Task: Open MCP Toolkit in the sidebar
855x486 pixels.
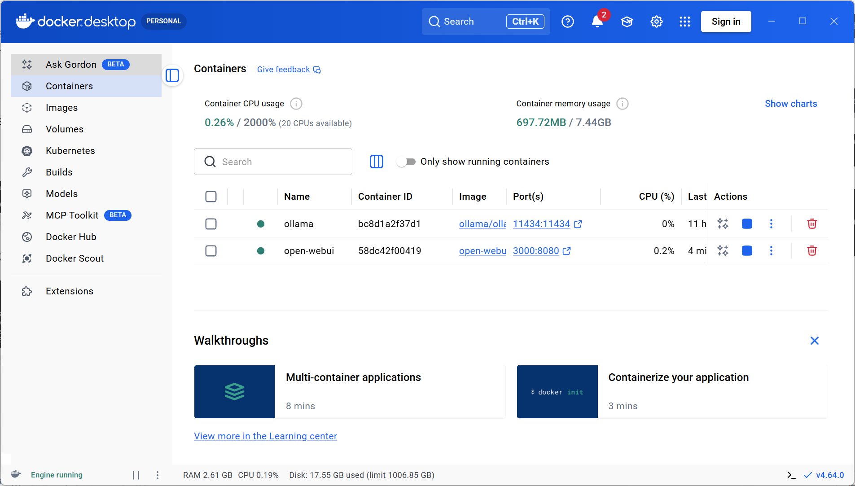Action: (x=86, y=215)
